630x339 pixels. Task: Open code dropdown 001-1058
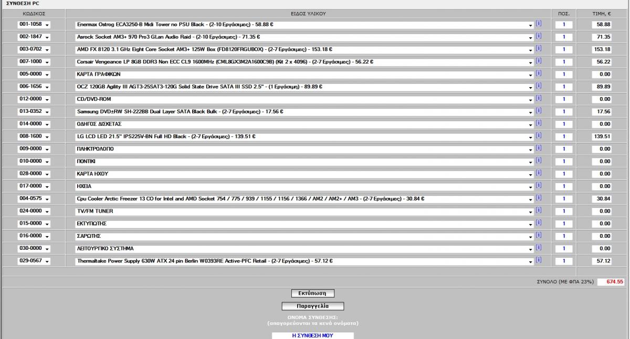click(x=34, y=25)
